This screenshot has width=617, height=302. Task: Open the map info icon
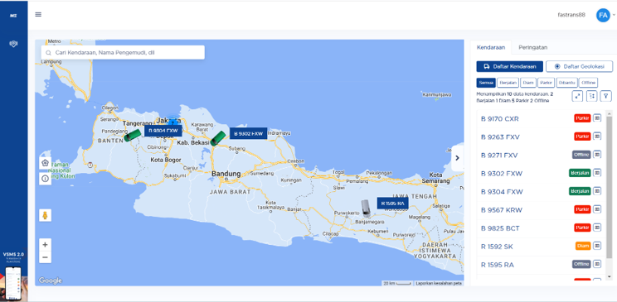click(46, 179)
